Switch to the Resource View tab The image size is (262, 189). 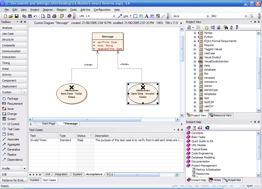(220, 115)
